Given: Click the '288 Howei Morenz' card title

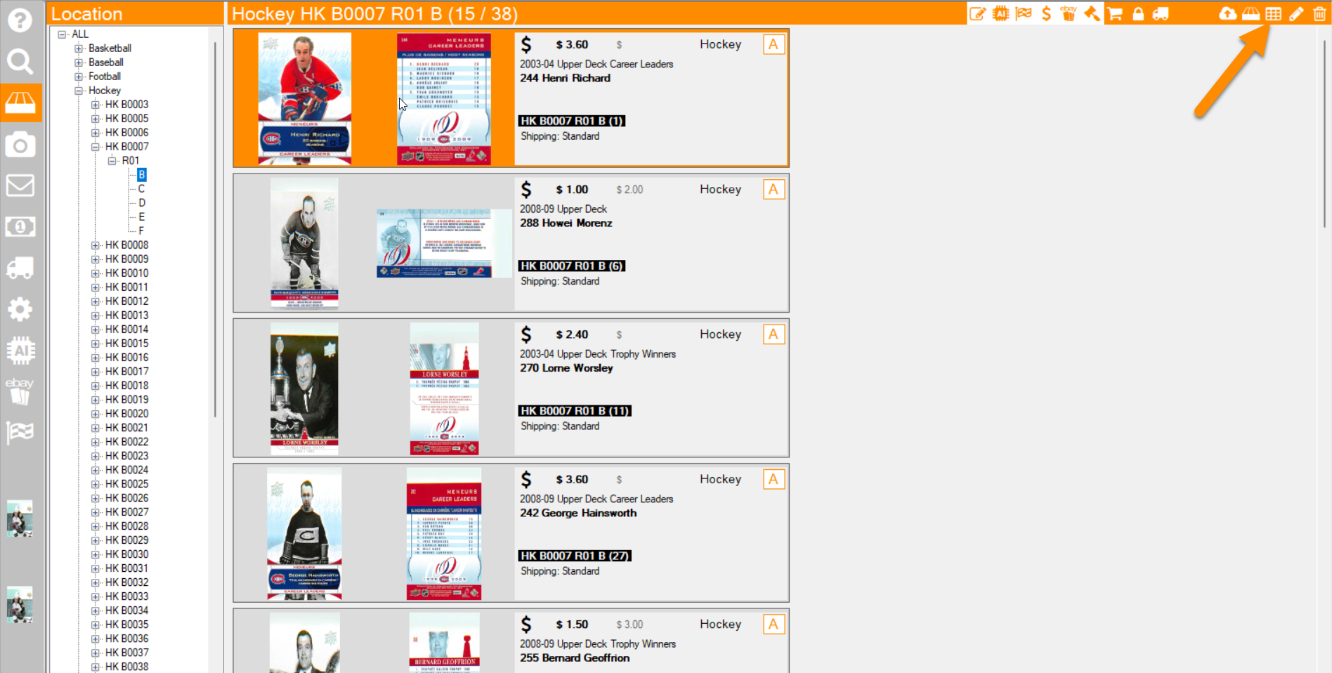Looking at the screenshot, I should coord(566,223).
